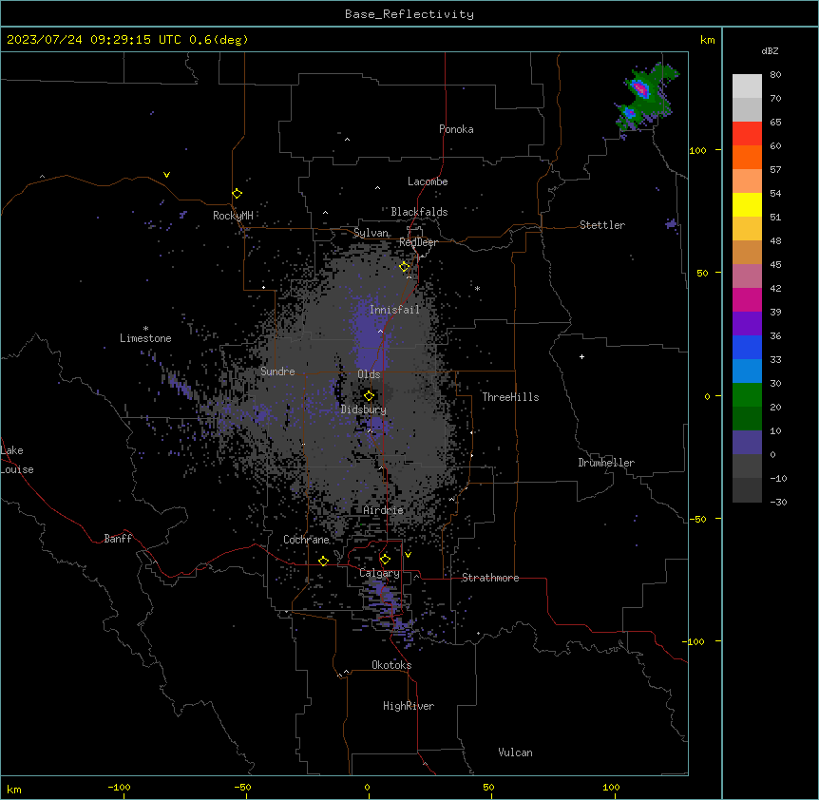Select the light gray 80-70 dBZ legend swatch
This screenshot has width=819, height=800.
coord(747,86)
